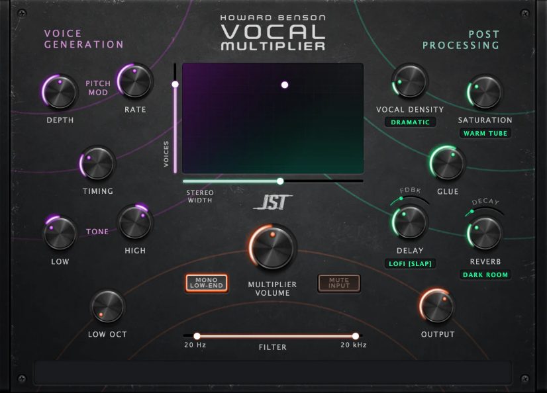Click the Pitch Mod label
The width and height of the screenshot is (547, 393).
point(98,88)
